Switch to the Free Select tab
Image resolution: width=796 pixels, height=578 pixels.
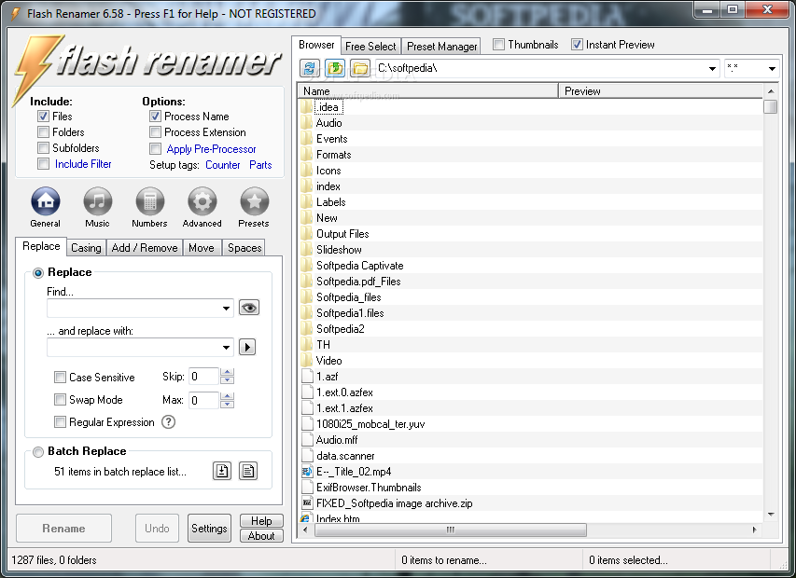(x=370, y=46)
